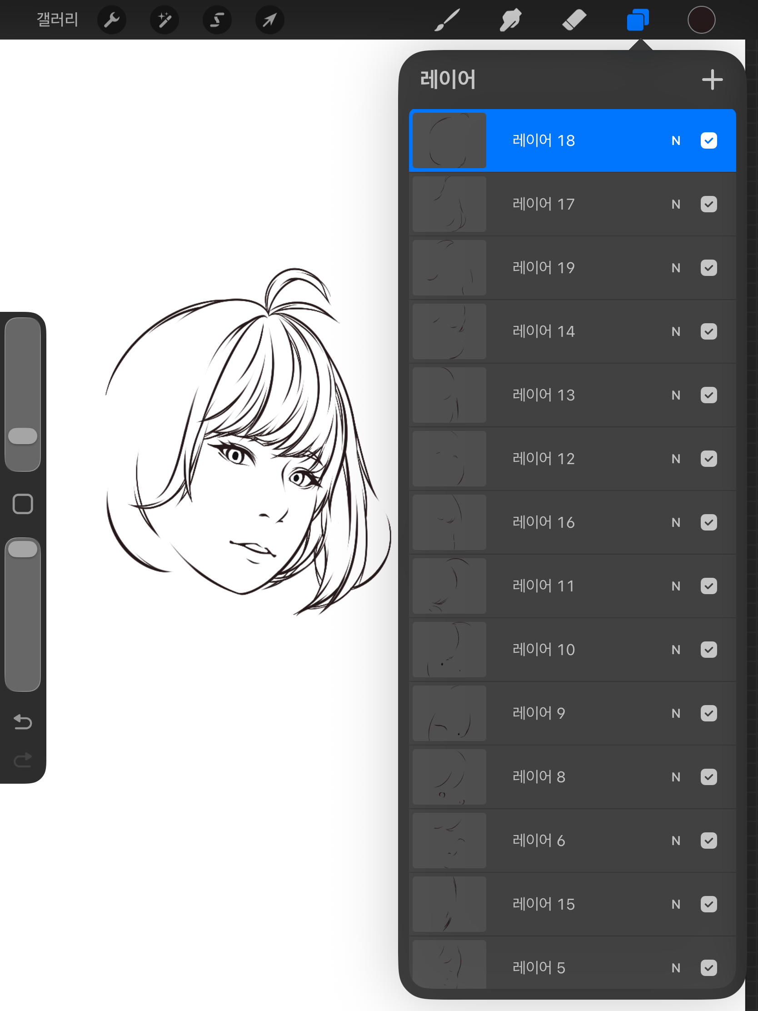Open blend mode N for 레이어 18
This screenshot has height=1011, width=758.
(x=676, y=141)
